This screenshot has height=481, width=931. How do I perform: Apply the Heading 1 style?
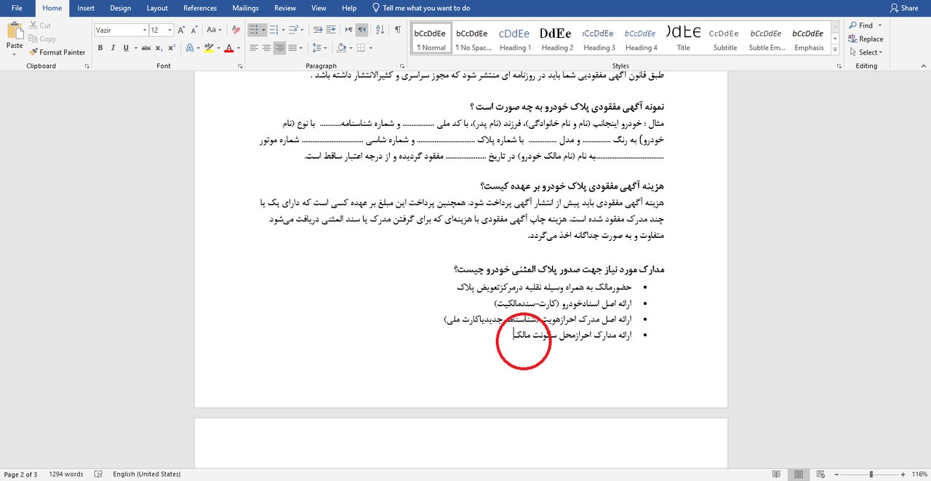tap(515, 39)
